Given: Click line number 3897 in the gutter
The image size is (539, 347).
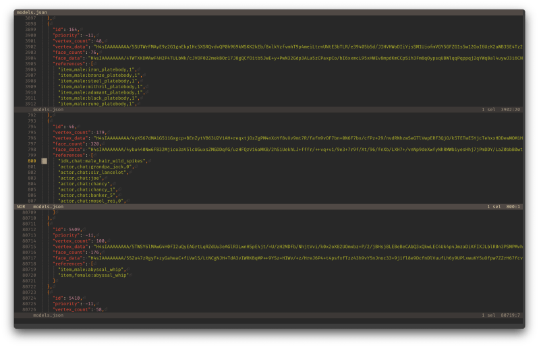Looking at the screenshot, I should tap(30, 18).
